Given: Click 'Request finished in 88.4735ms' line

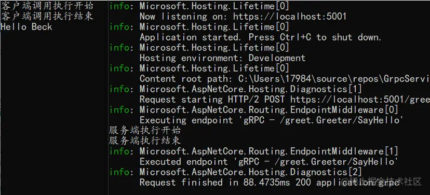Looking at the screenshot, I should coord(270,183).
